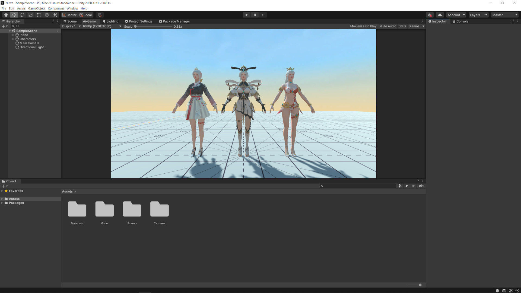Open the Window menu
The width and height of the screenshot is (521, 293).
[72, 8]
